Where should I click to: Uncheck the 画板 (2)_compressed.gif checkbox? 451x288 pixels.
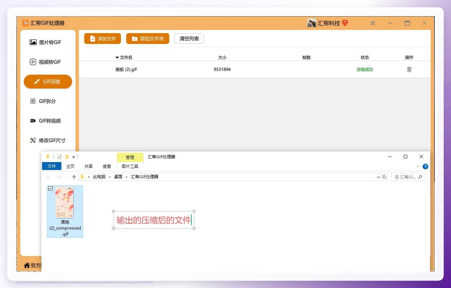click(51, 189)
